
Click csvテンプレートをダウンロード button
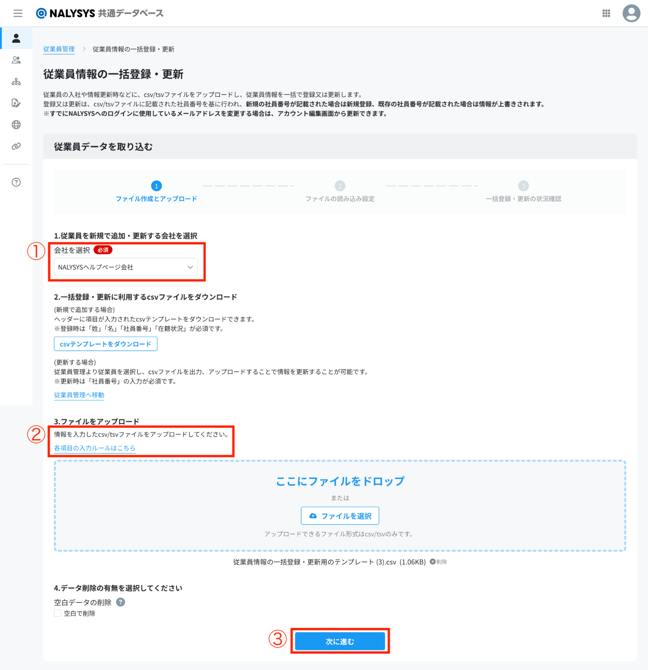pos(106,344)
